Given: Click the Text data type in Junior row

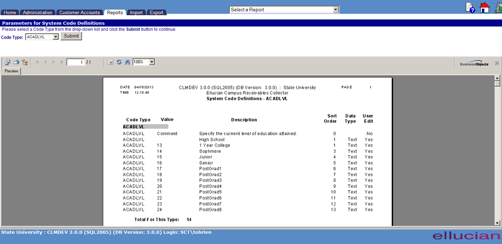Looking at the screenshot, I should pyautogui.click(x=352, y=157).
